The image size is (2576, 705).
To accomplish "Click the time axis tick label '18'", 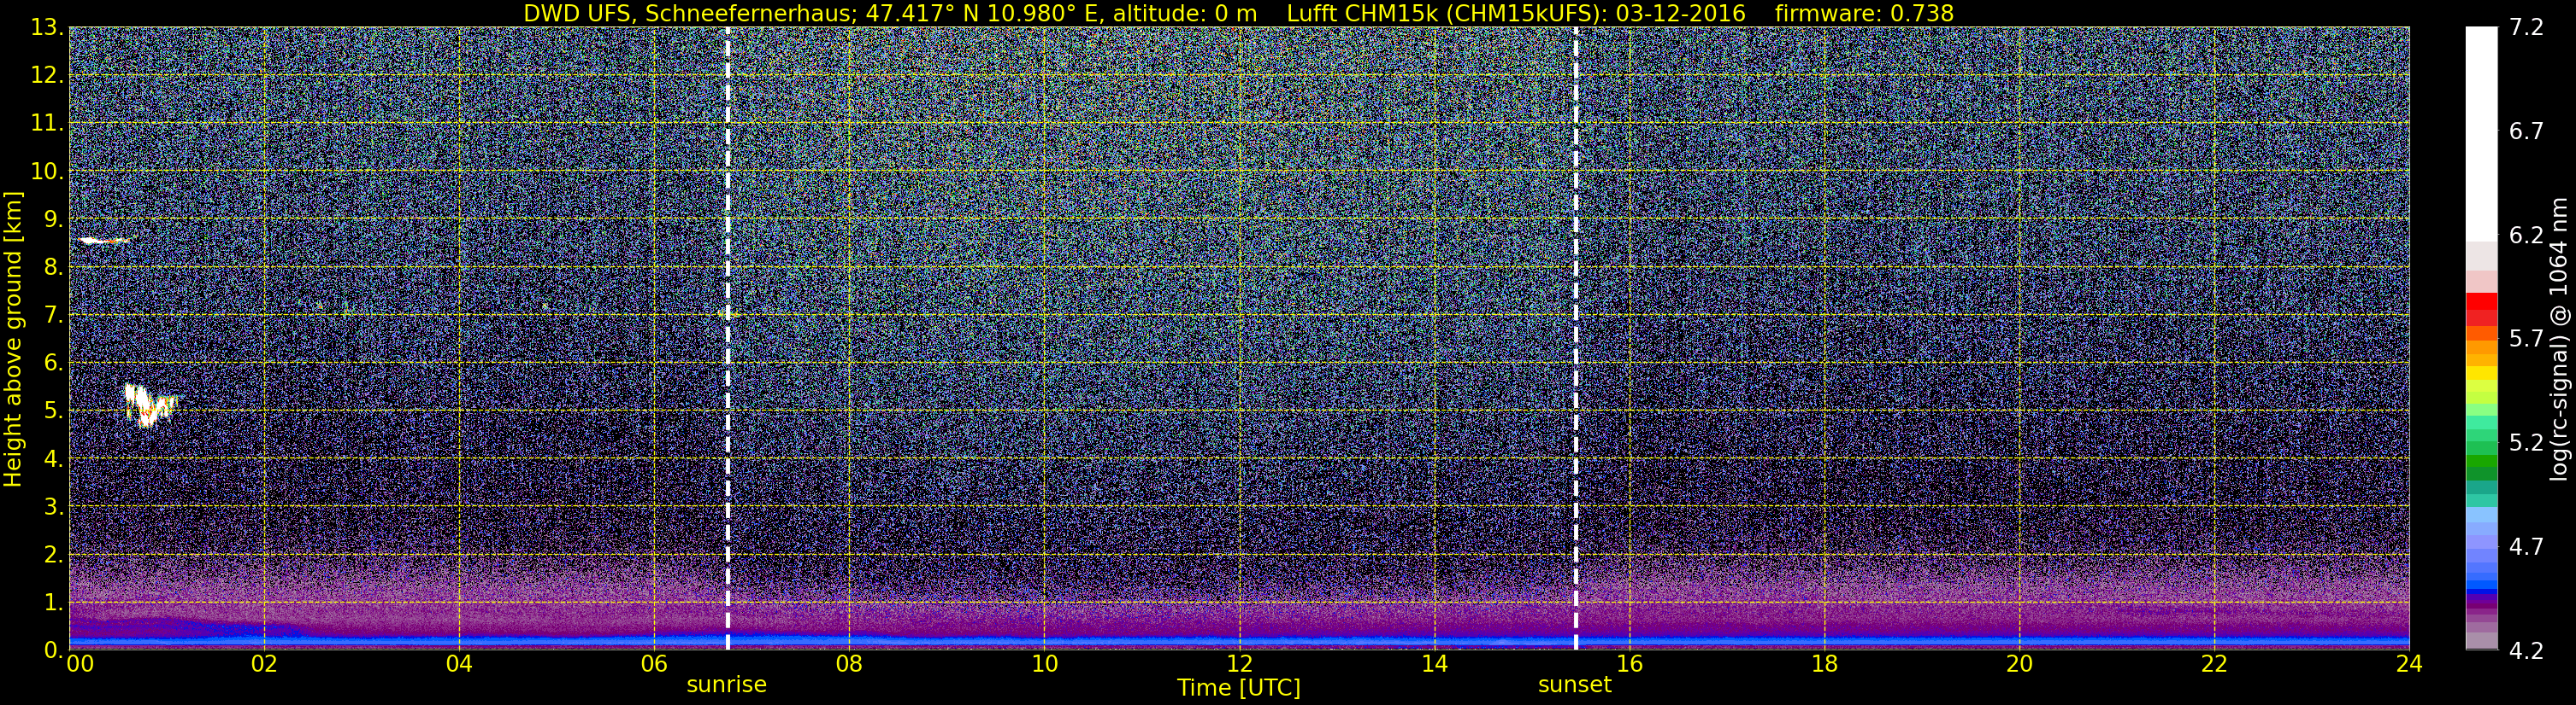I will click(x=1824, y=665).
